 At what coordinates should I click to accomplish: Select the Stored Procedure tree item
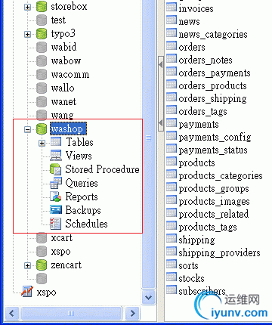pos(102,169)
